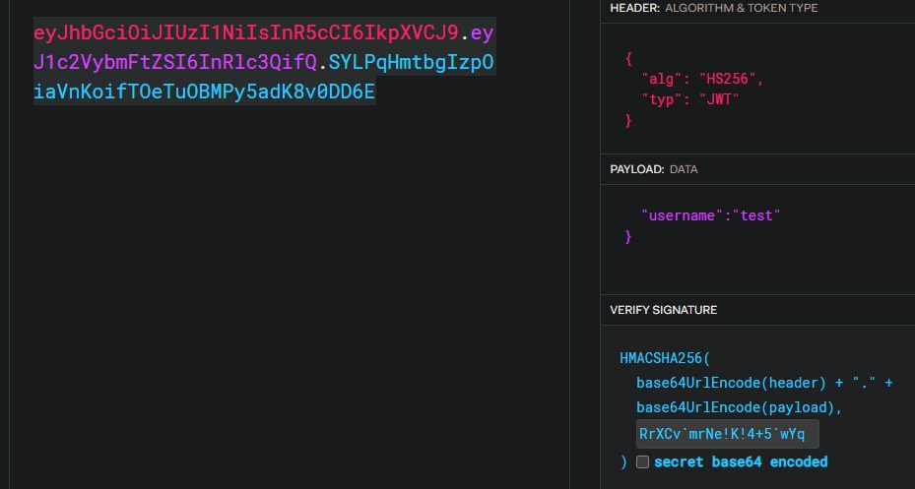Click the VERIFY SIGNATURE section heading
This screenshot has width=915, height=489.
pos(663,310)
